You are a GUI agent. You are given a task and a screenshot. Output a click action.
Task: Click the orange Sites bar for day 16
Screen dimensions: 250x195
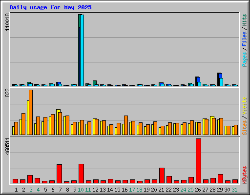point(126,125)
